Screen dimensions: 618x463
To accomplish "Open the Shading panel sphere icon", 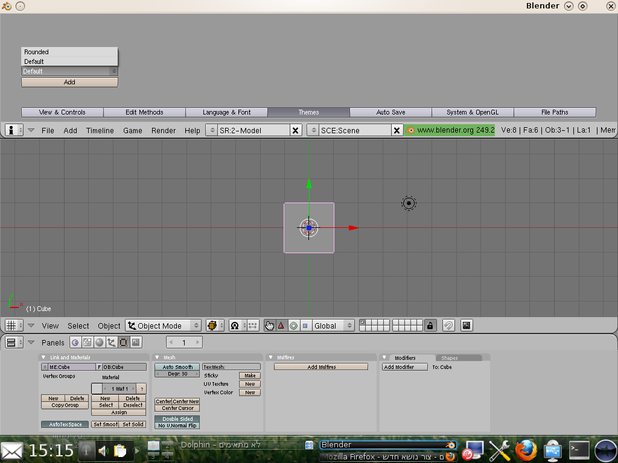I will (x=99, y=342).
